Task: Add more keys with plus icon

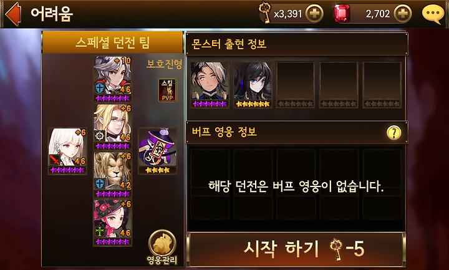Action: point(314,14)
